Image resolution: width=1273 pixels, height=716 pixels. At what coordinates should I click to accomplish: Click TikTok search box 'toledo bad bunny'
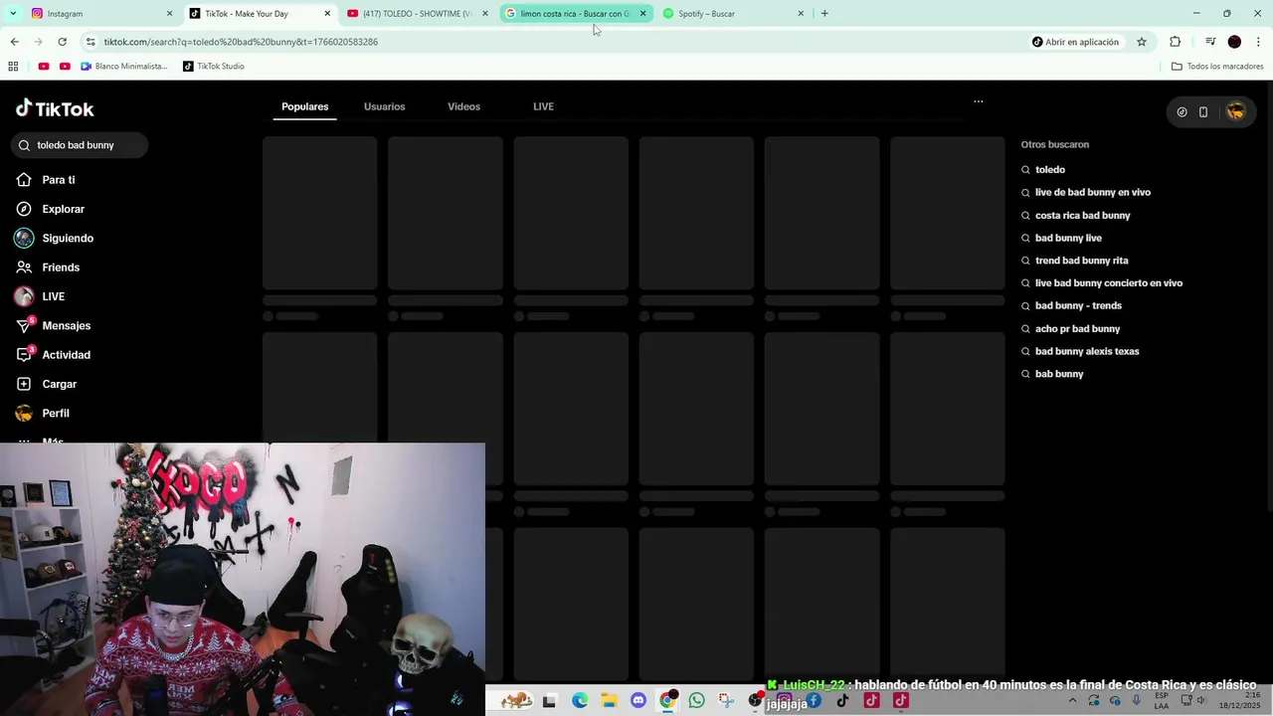coord(80,145)
